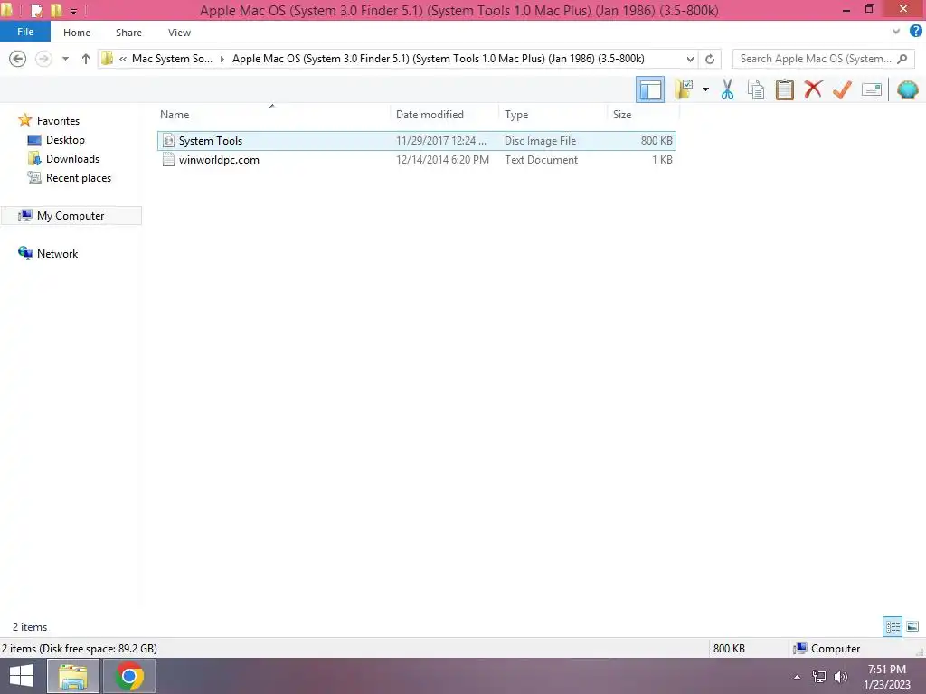
Task: Toggle the navigation pane layout button
Action: (649, 89)
